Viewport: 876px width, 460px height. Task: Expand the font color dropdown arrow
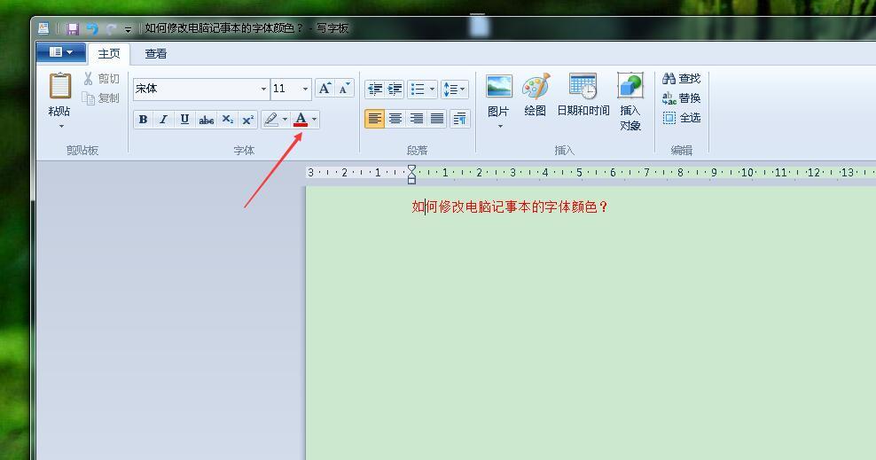[x=315, y=120]
